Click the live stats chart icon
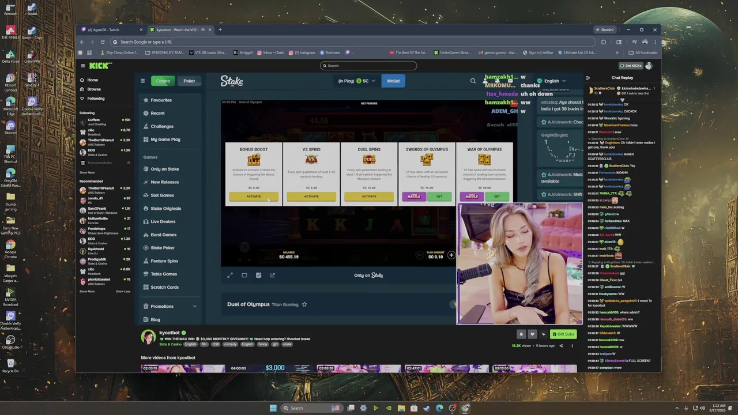738x415 pixels. click(x=258, y=276)
